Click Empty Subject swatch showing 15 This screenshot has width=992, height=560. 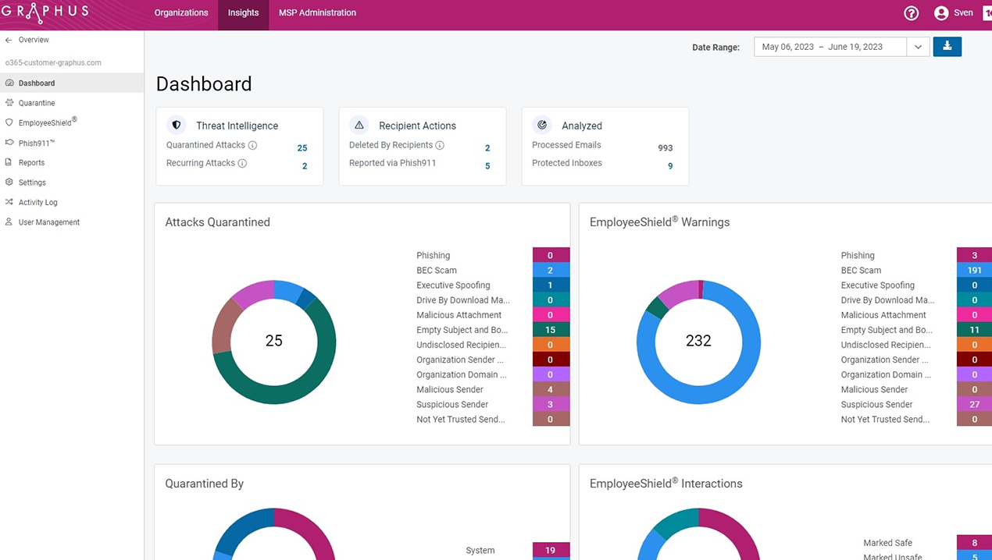(551, 330)
